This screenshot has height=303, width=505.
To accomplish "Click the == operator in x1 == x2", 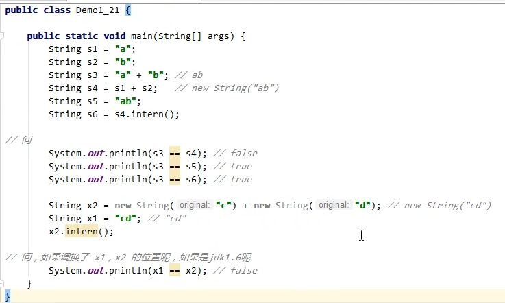I will pyautogui.click(x=174, y=271).
